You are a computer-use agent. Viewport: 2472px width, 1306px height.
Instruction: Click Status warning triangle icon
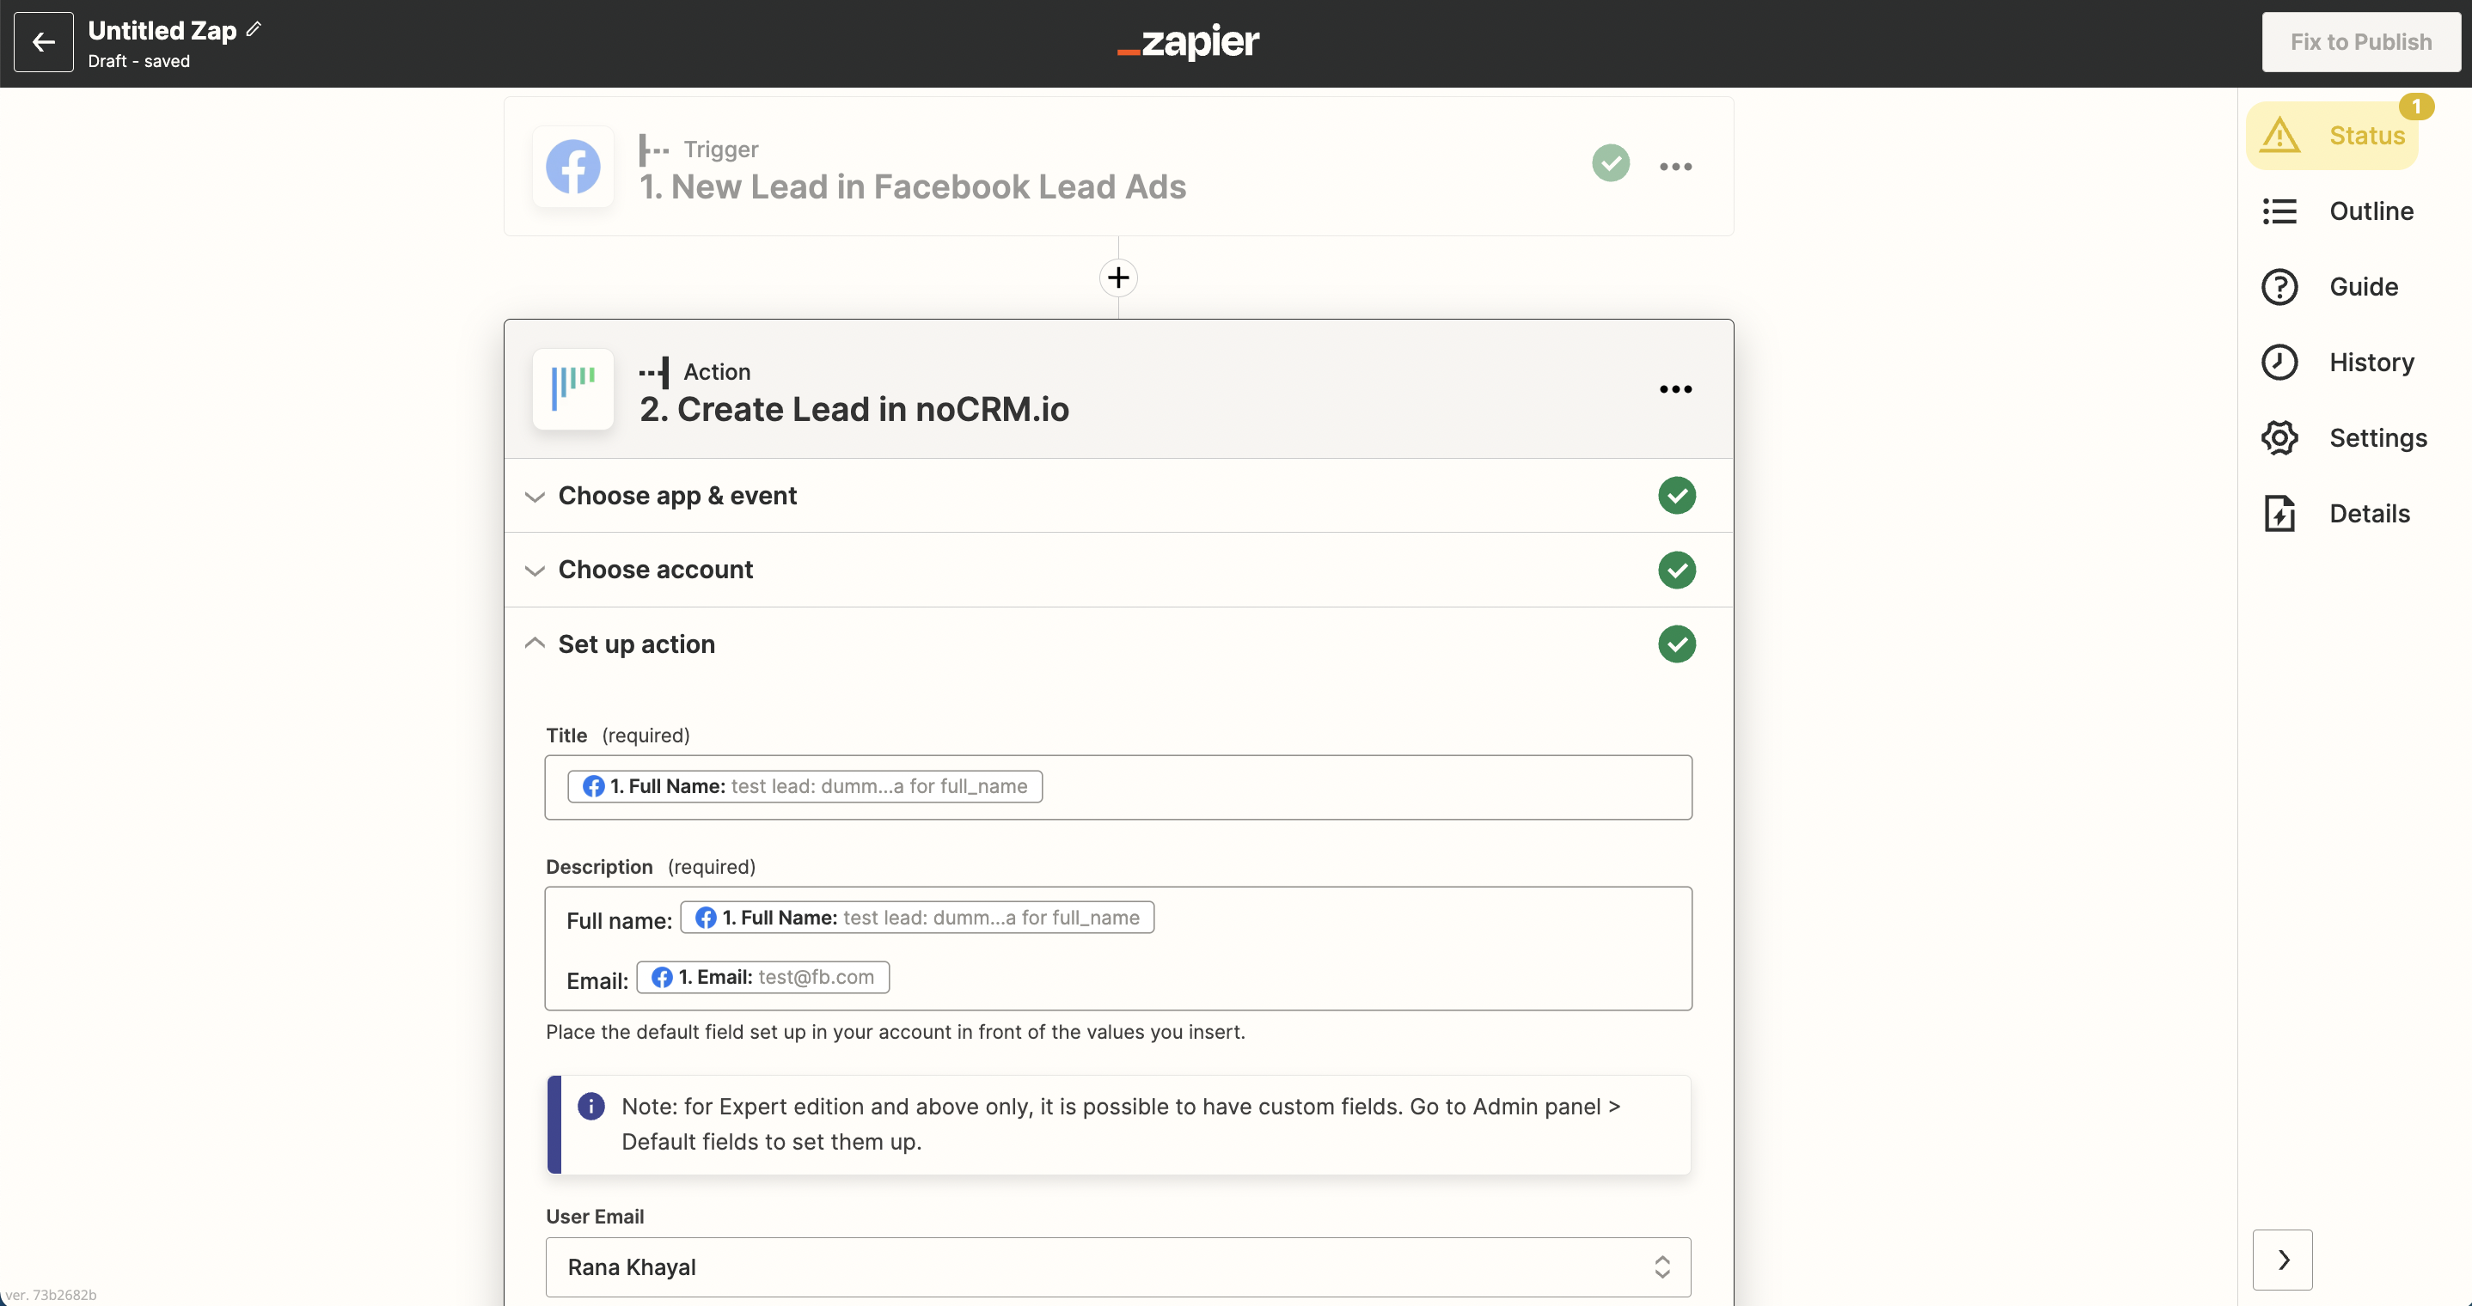click(x=2279, y=135)
